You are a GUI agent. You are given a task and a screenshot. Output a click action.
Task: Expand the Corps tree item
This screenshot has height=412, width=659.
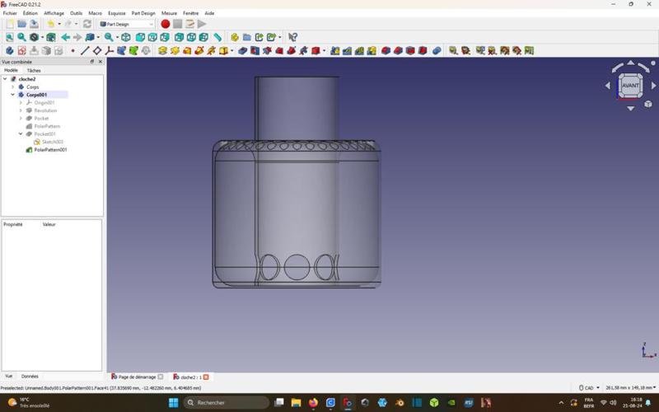coord(13,87)
